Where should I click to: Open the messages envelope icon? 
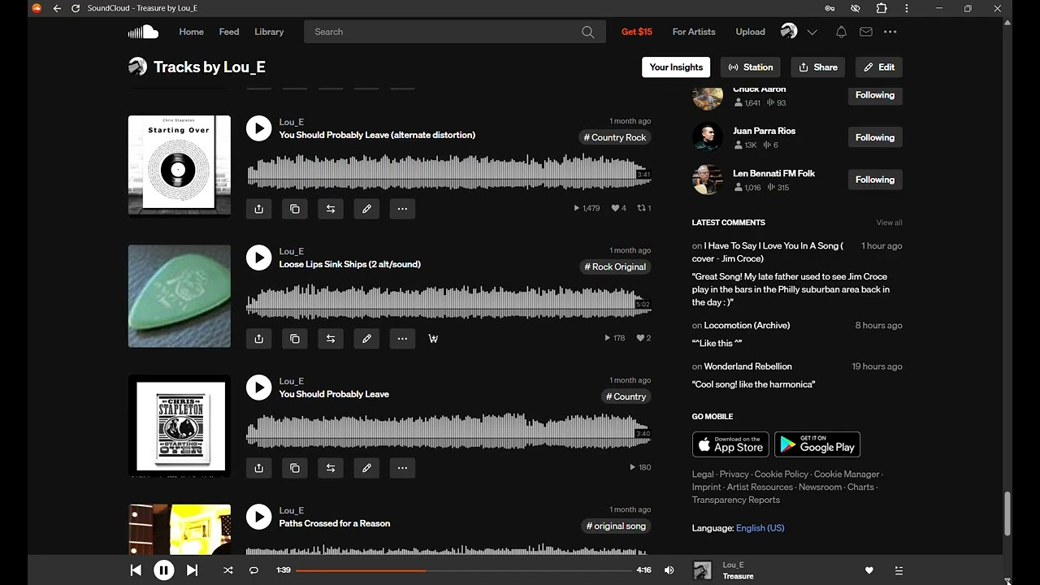[x=866, y=32]
